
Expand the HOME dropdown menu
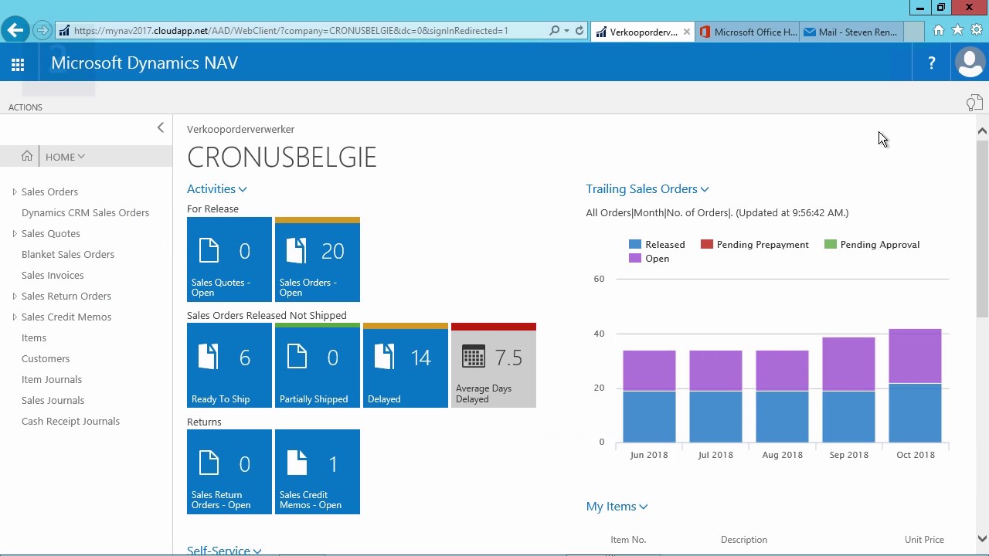pos(65,157)
